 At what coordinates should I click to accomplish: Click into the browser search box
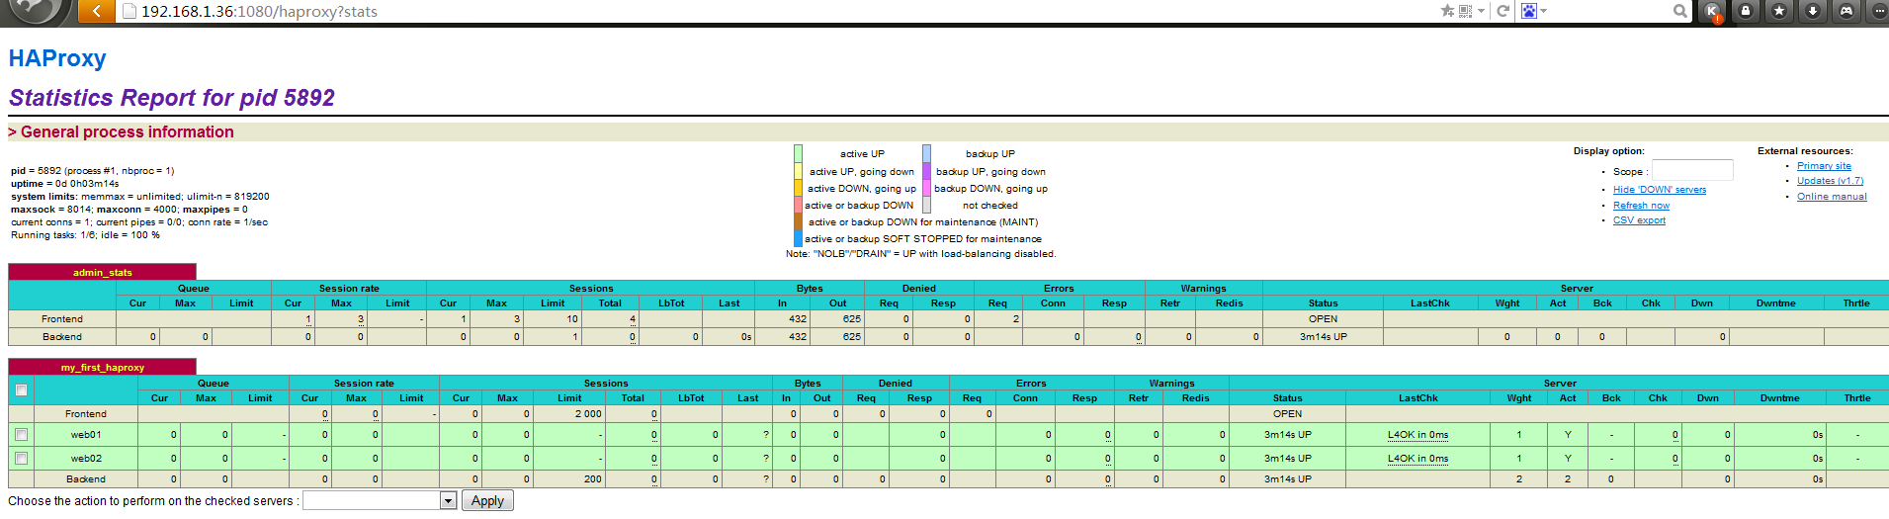(1609, 11)
